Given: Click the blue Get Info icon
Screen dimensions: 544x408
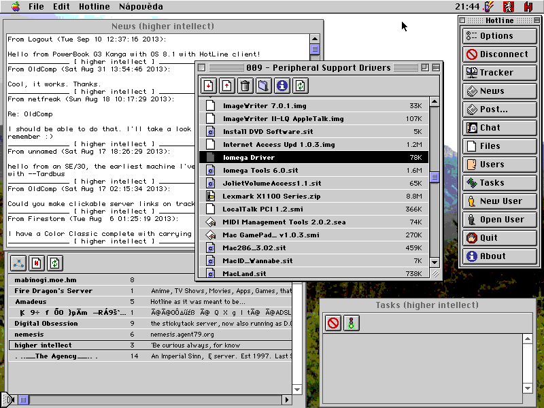Looking at the screenshot, I should (282, 85).
